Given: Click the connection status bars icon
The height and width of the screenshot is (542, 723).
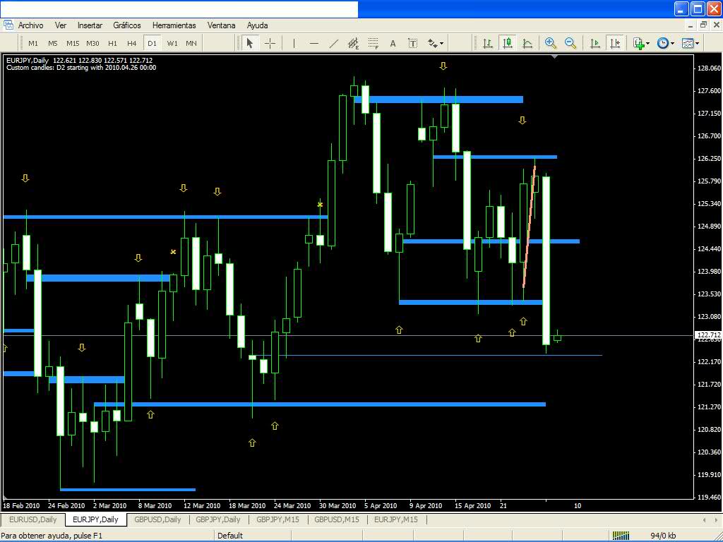Looking at the screenshot, I should coord(621,535).
